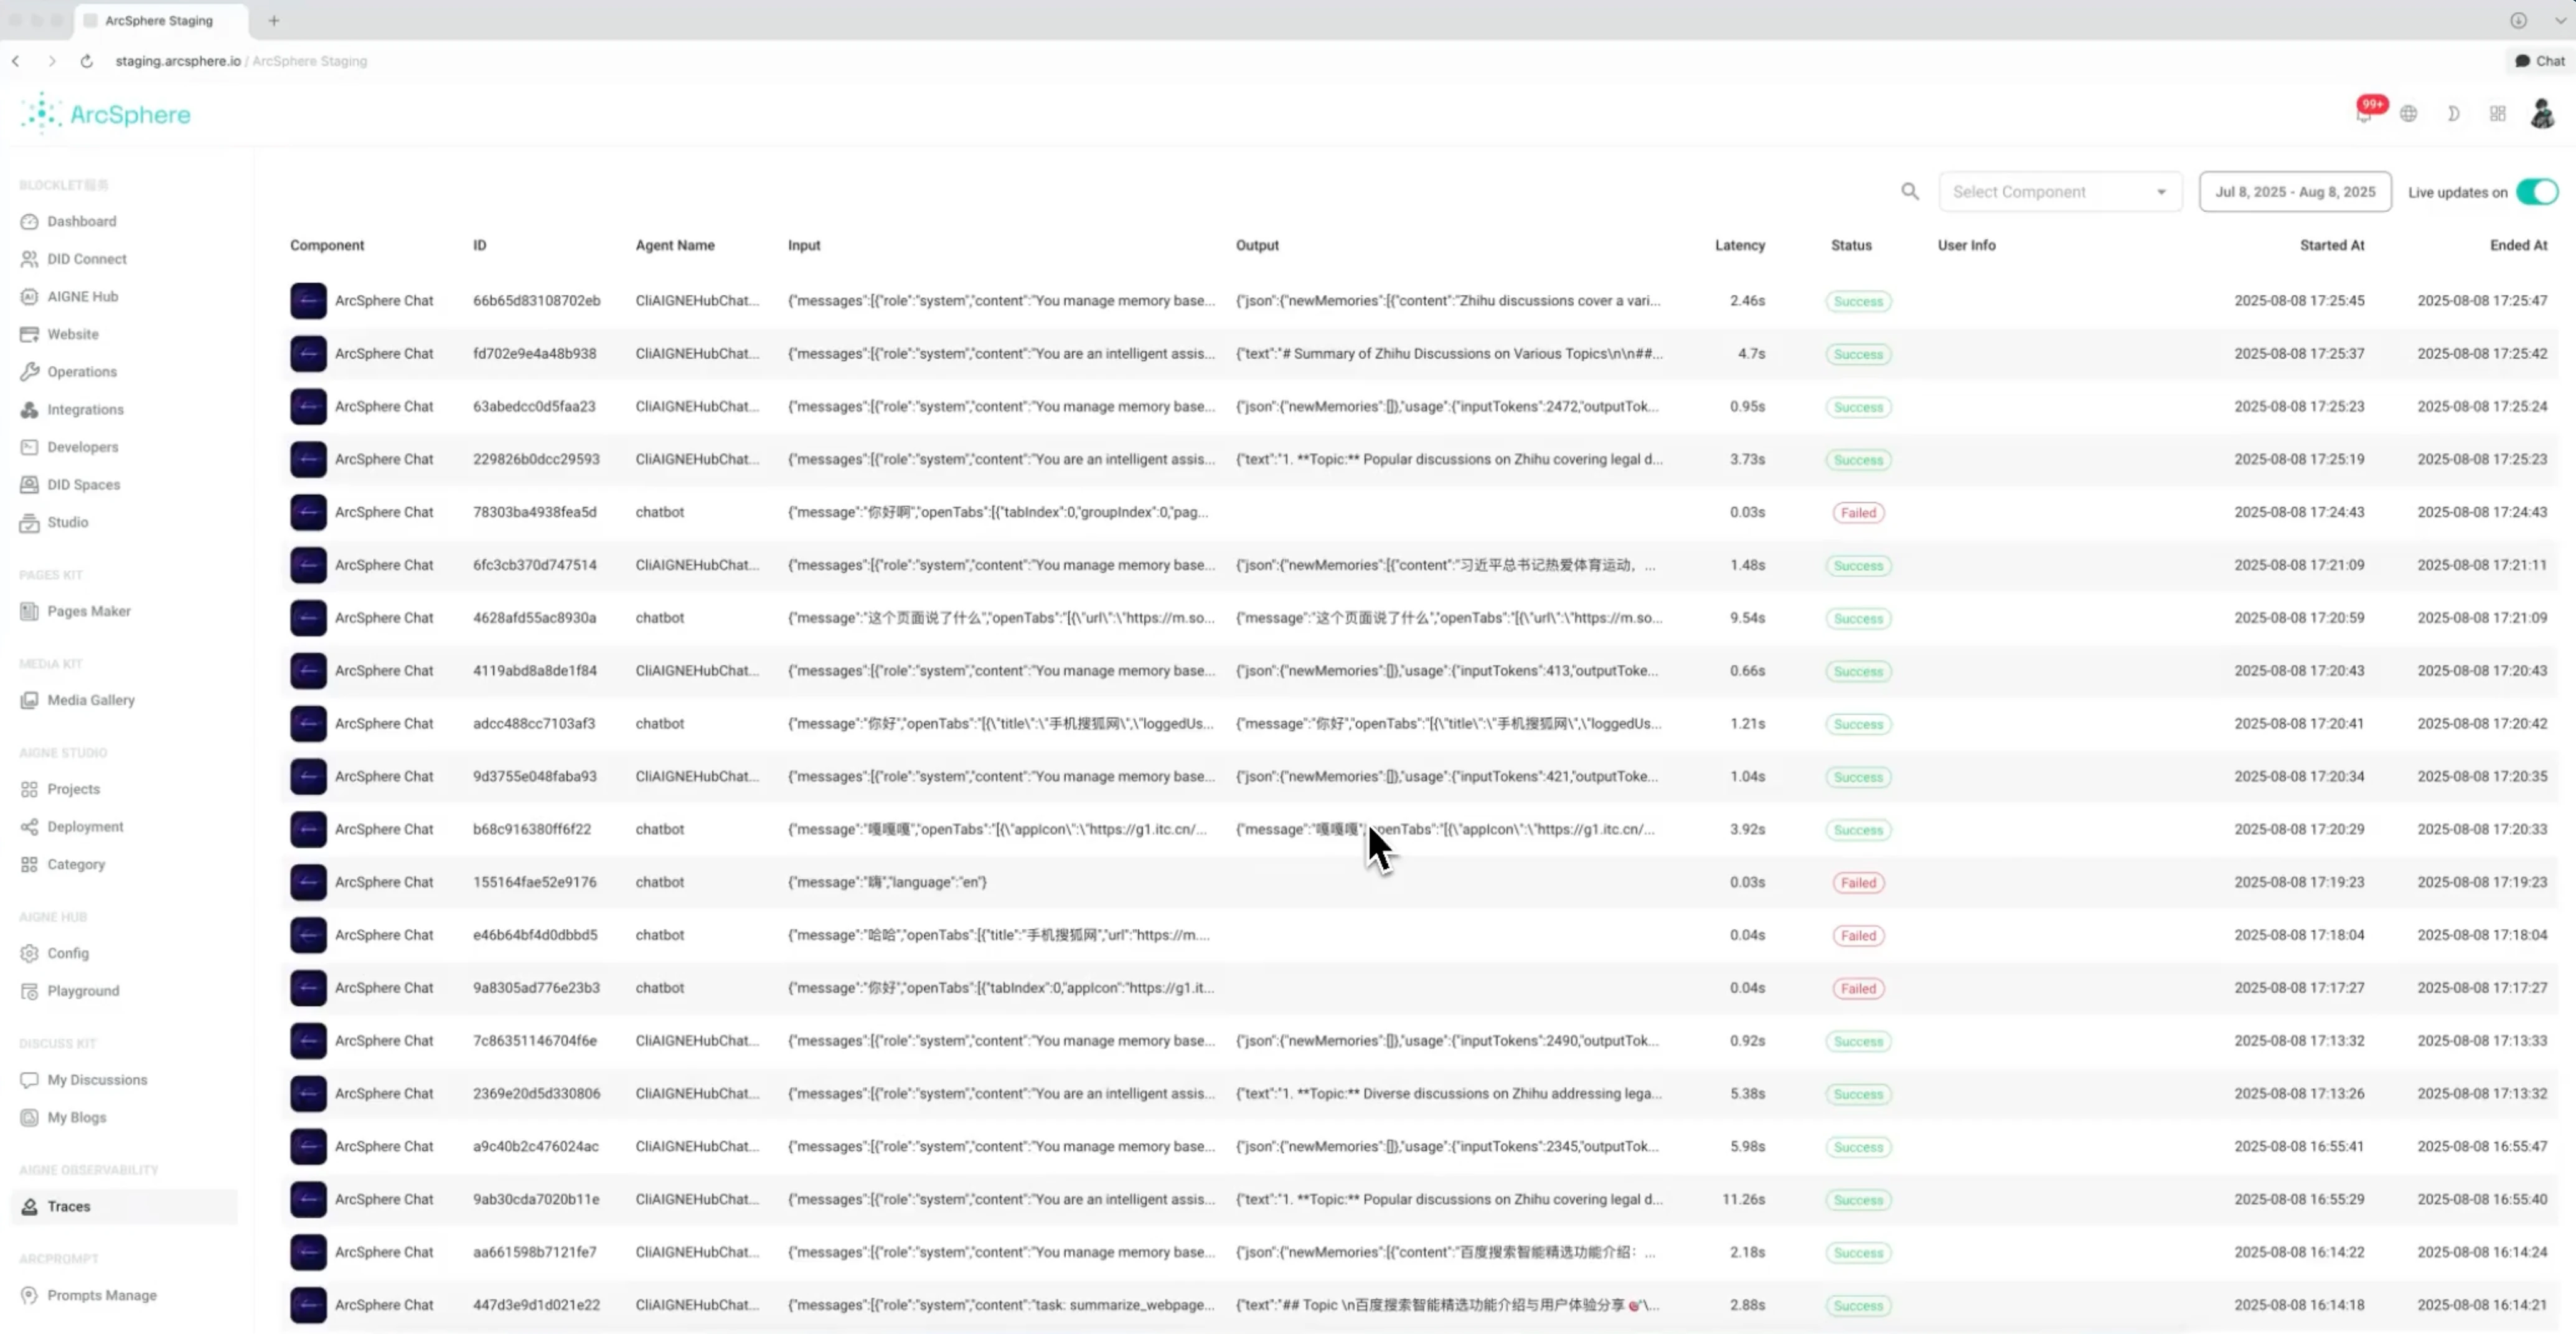The width and height of the screenshot is (2576, 1334).
Task: Click the language globe icon
Action: [2408, 114]
